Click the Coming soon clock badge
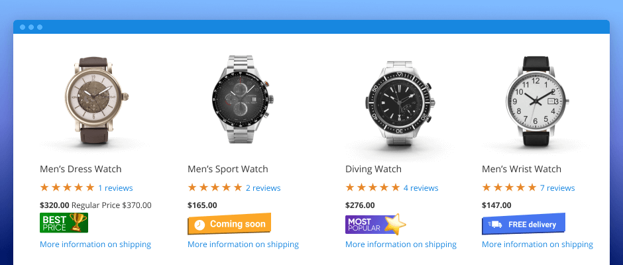This screenshot has width=623, height=265. click(229, 224)
